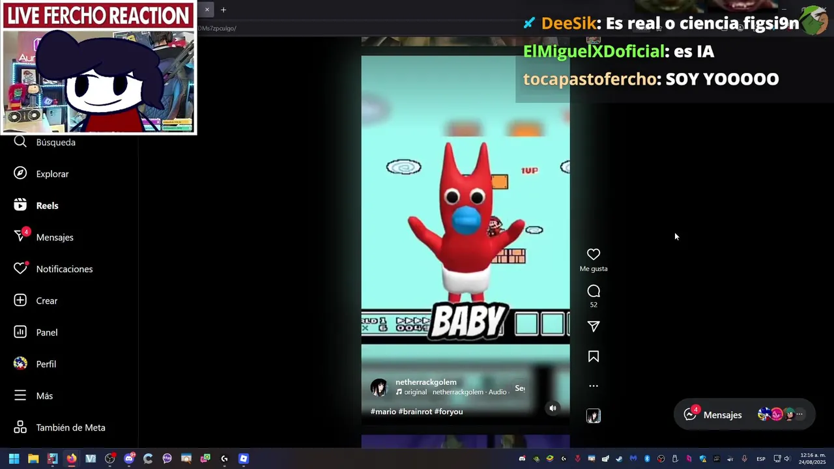The height and width of the screenshot is (469, 834).
Task: Expand more contacts in Mensajes popup
Action: click(x=799, y=414)
